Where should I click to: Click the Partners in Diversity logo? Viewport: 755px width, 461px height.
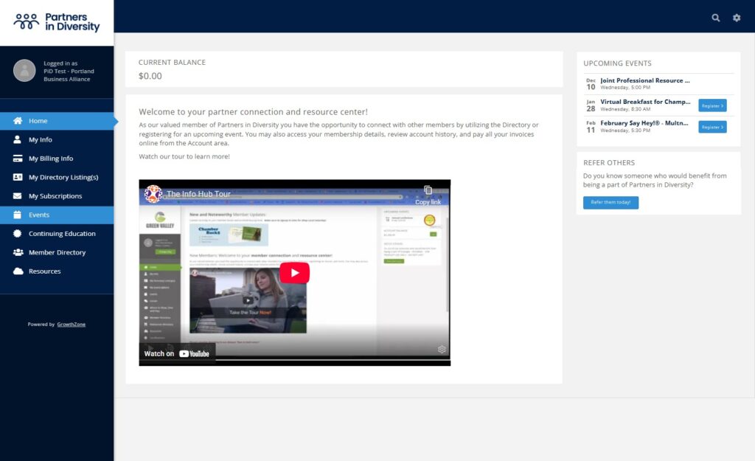(x=57, y=22)
